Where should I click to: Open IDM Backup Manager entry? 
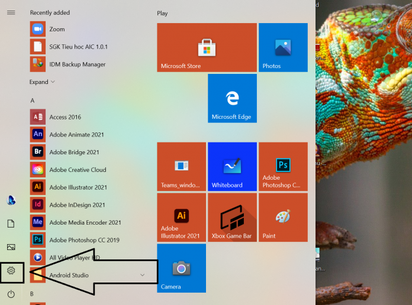[77, 64]
